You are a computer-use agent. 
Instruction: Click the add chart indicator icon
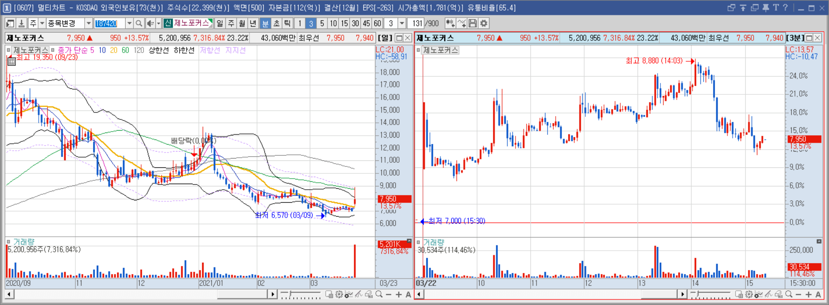click(x=450, y=23)
